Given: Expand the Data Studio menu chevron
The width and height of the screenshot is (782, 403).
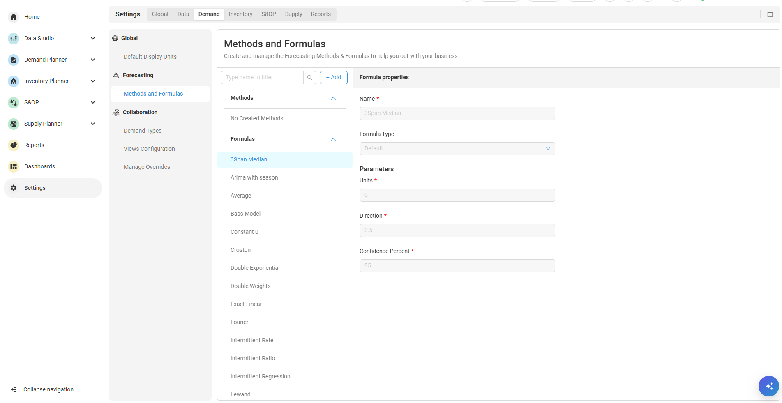Looking at the screenshot, I should click(93, 38).
